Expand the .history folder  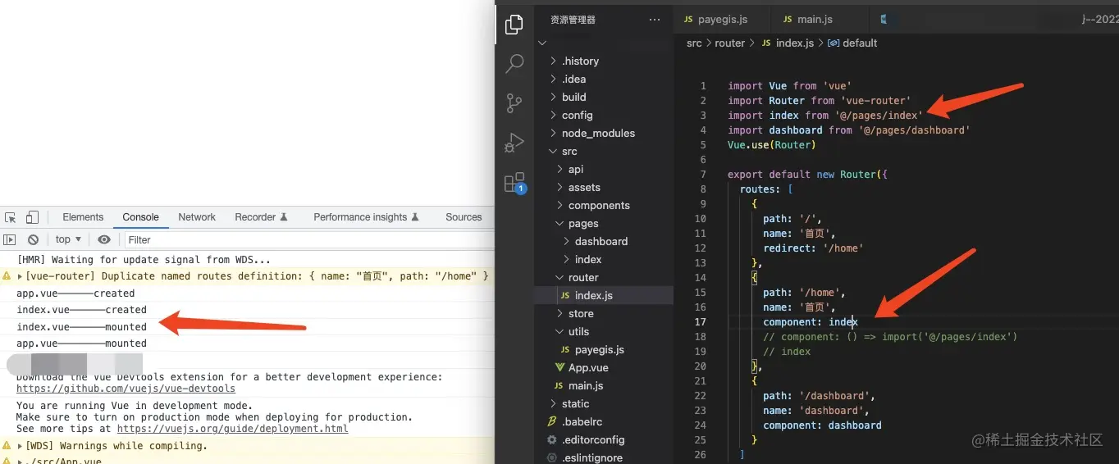coord(554,61)
